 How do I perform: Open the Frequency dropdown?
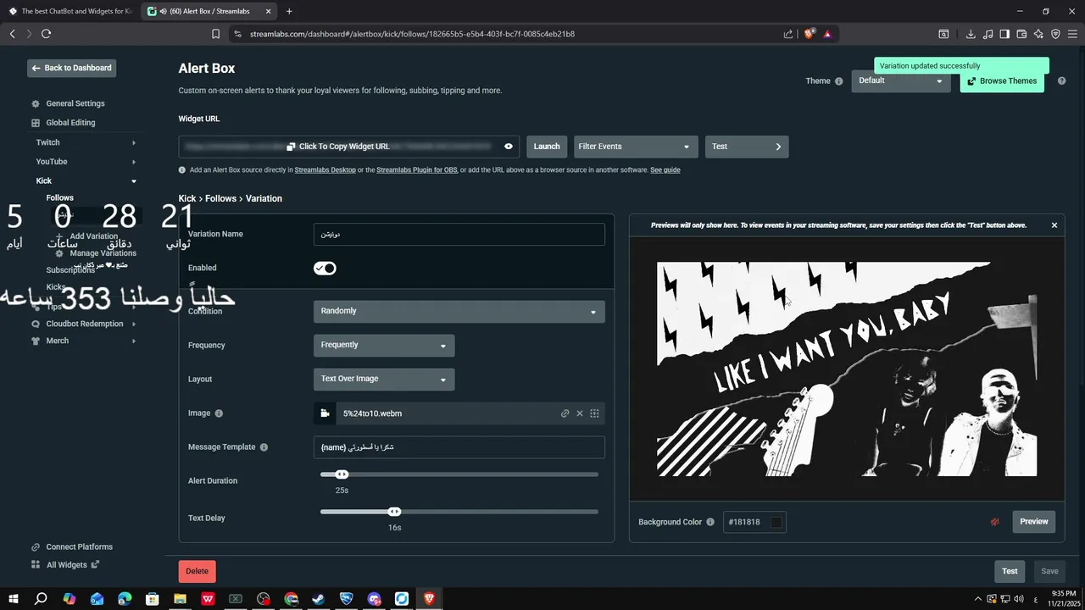(x=384, y=345)
